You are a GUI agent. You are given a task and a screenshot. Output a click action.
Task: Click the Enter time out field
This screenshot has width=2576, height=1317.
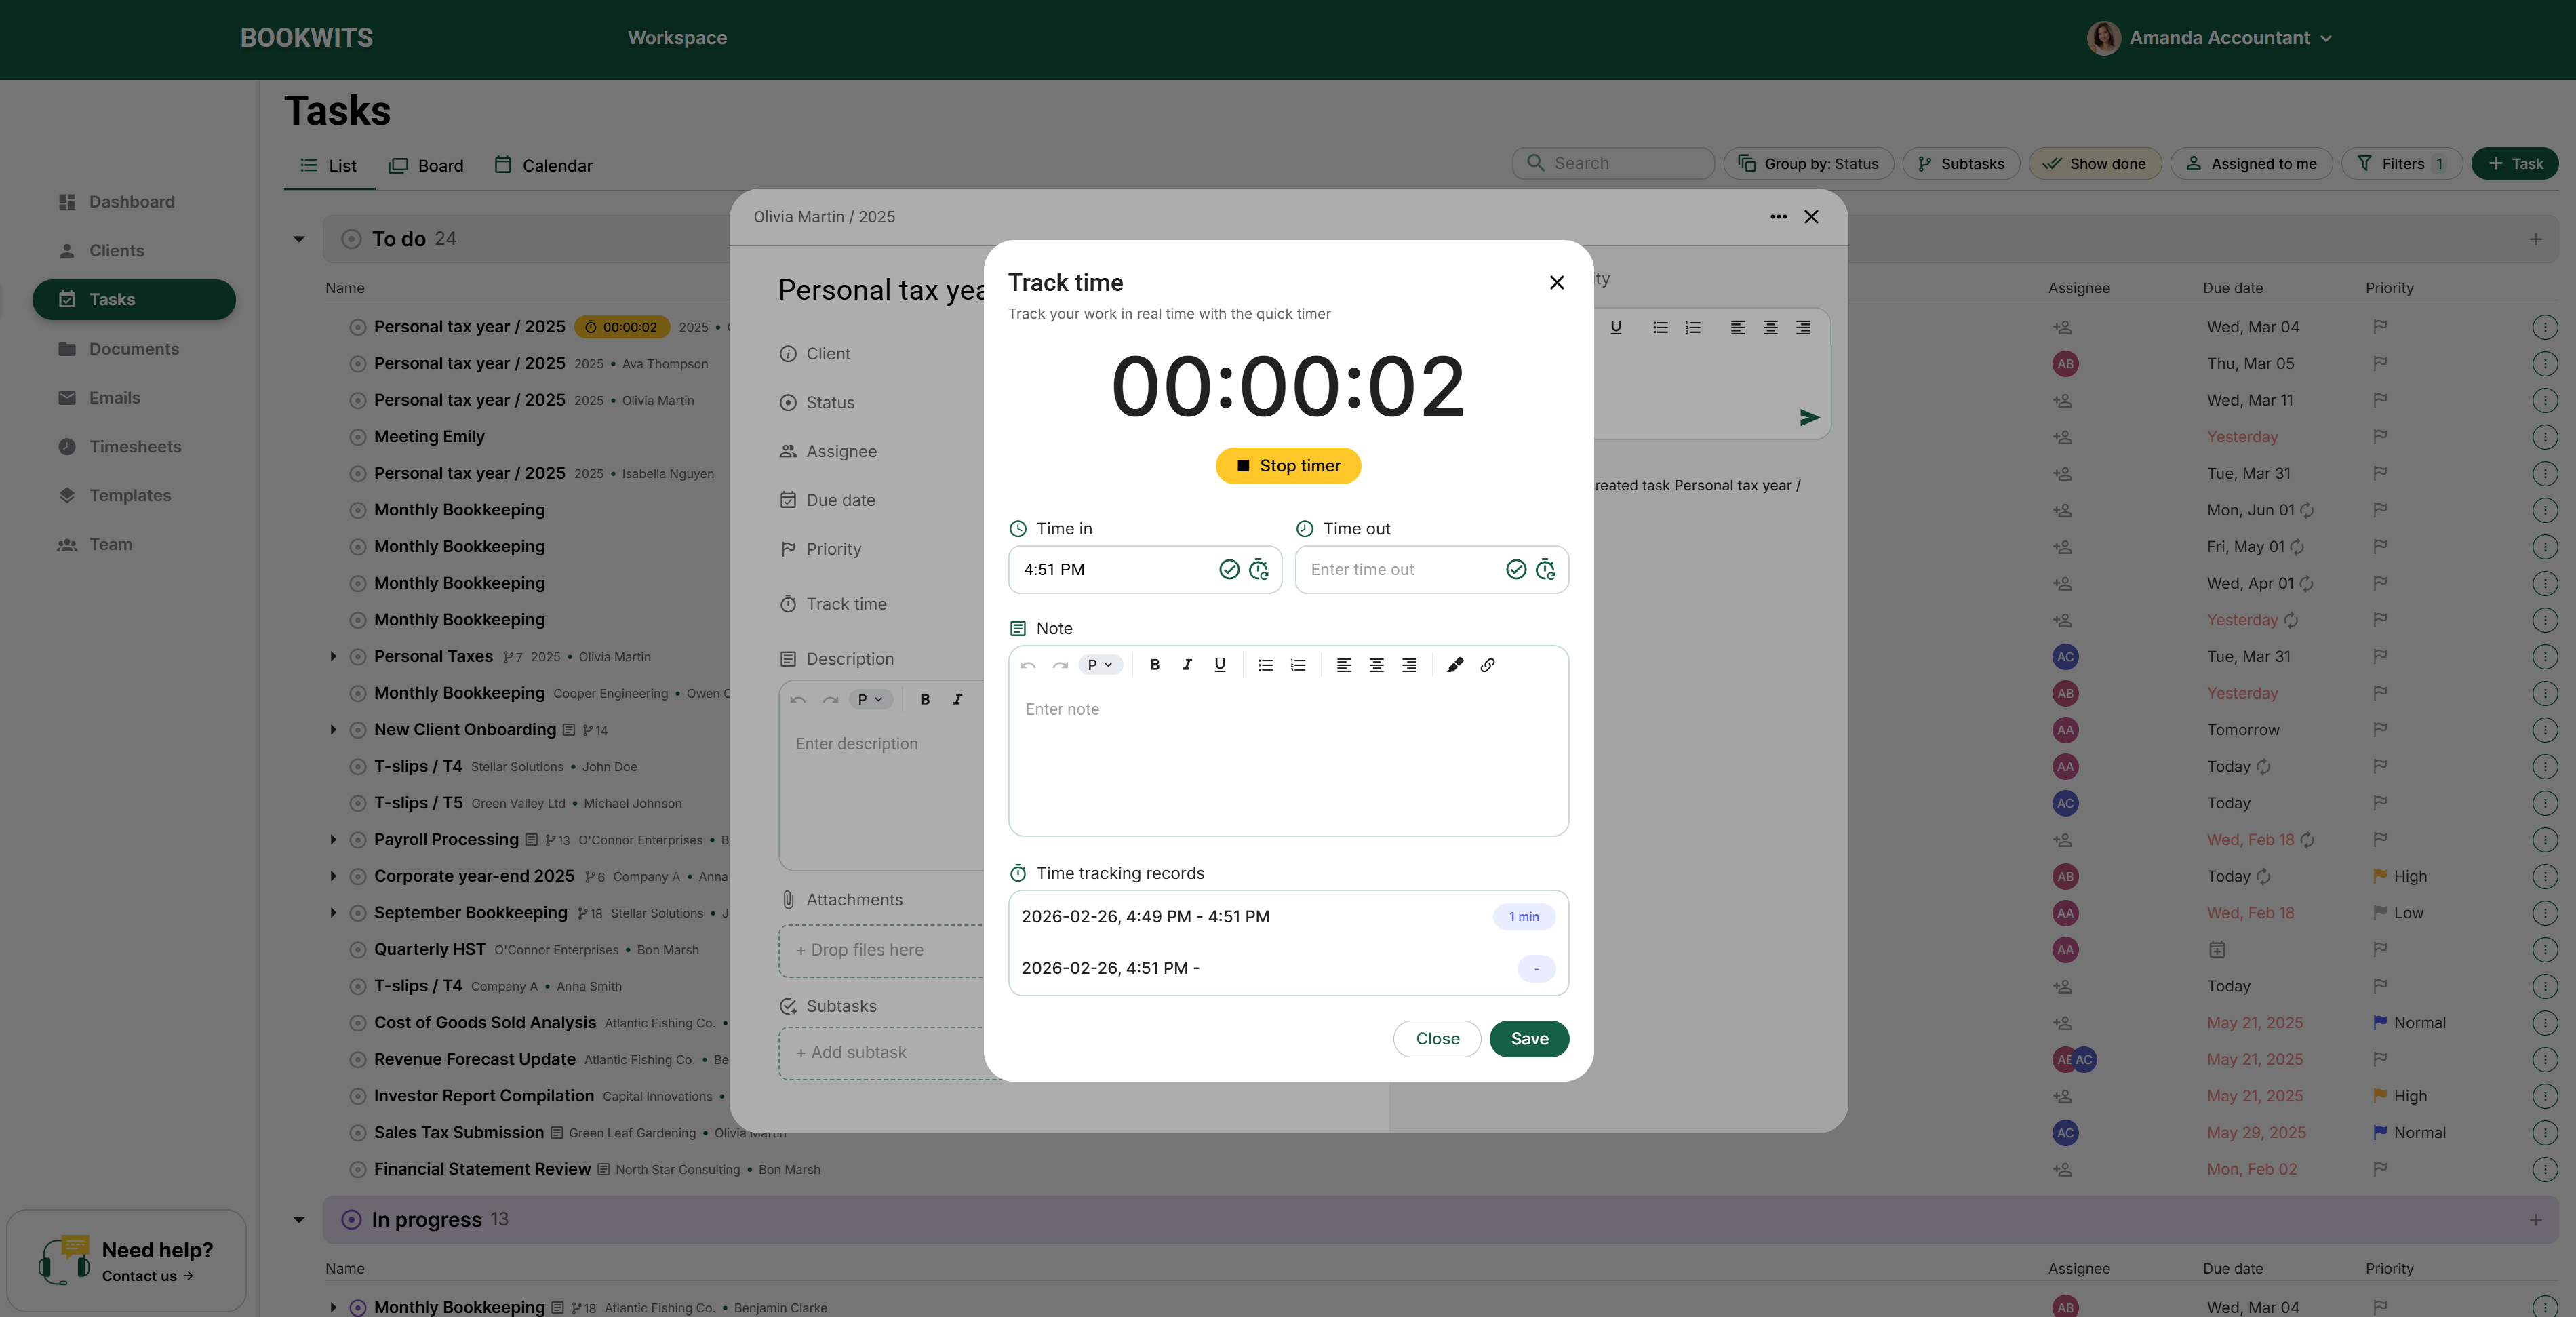(x=1400, y=569)
